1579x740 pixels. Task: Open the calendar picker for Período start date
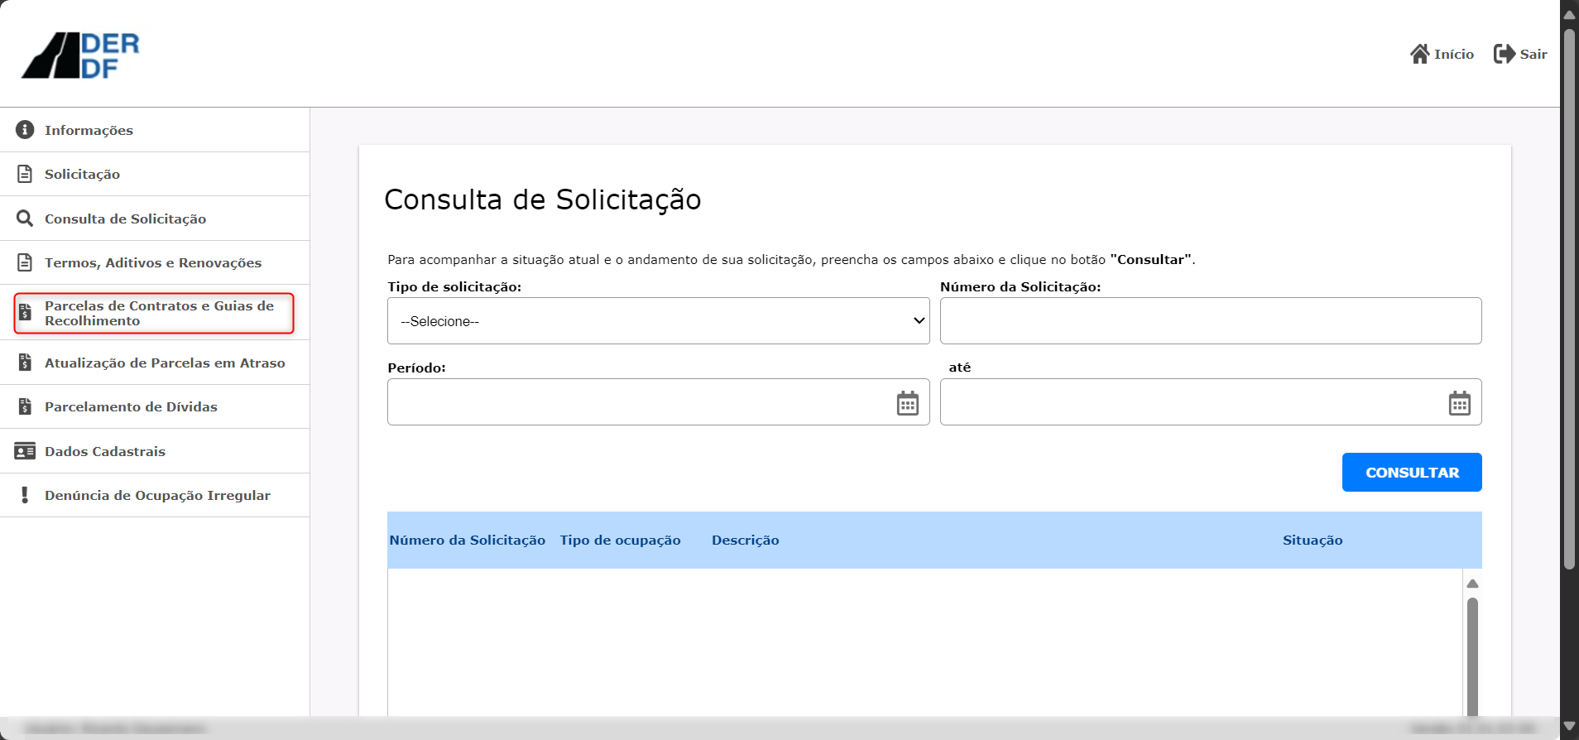tap(908, 403)
